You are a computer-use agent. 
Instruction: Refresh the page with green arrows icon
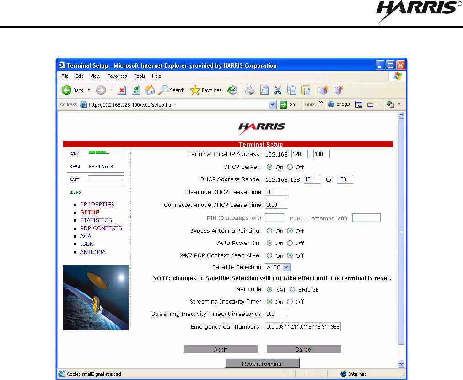pos(136,90)
